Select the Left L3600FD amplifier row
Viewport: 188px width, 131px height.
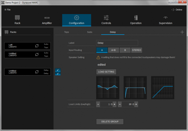tap(27, 46)
